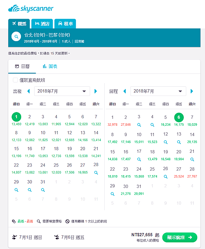Select return July 22 priced 18,010

[x=113, y=173]
